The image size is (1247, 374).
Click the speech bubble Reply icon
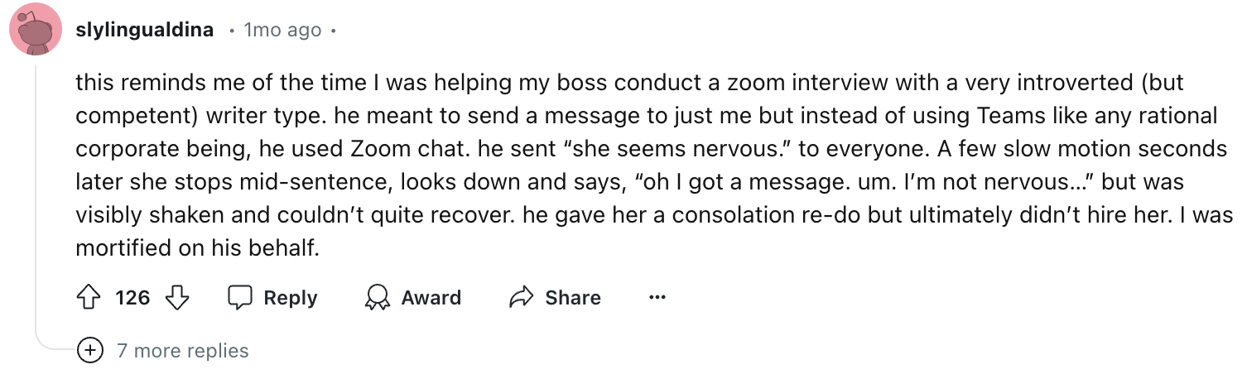240,298
